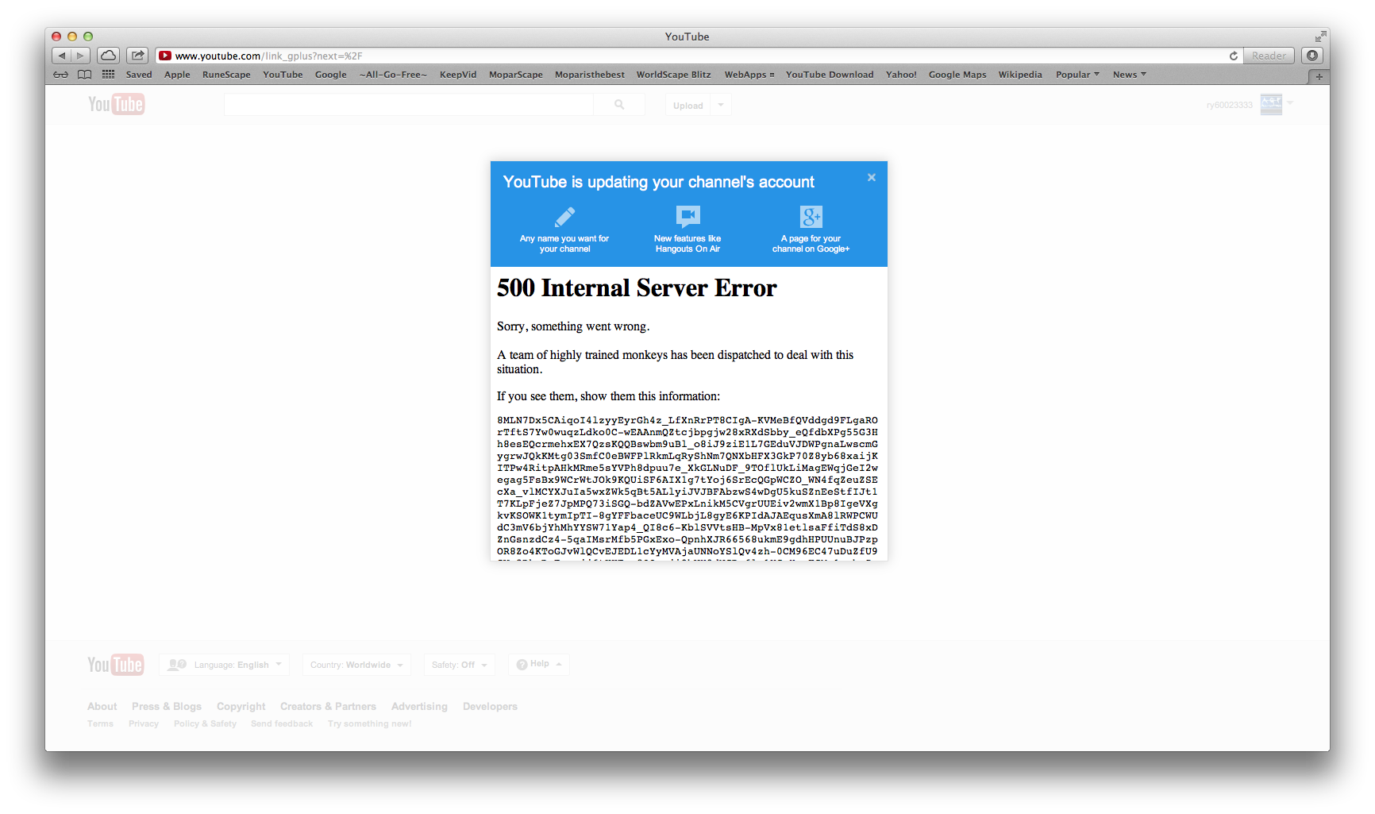Click the footer YouTube logo
The height and width of the screenshot is (814, 1375).
pyautogui.click(x=116, y=665)
